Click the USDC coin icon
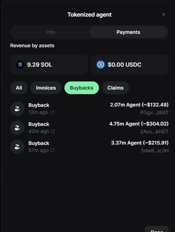This screenshot has height=232, width=175. tap(101, 65)
